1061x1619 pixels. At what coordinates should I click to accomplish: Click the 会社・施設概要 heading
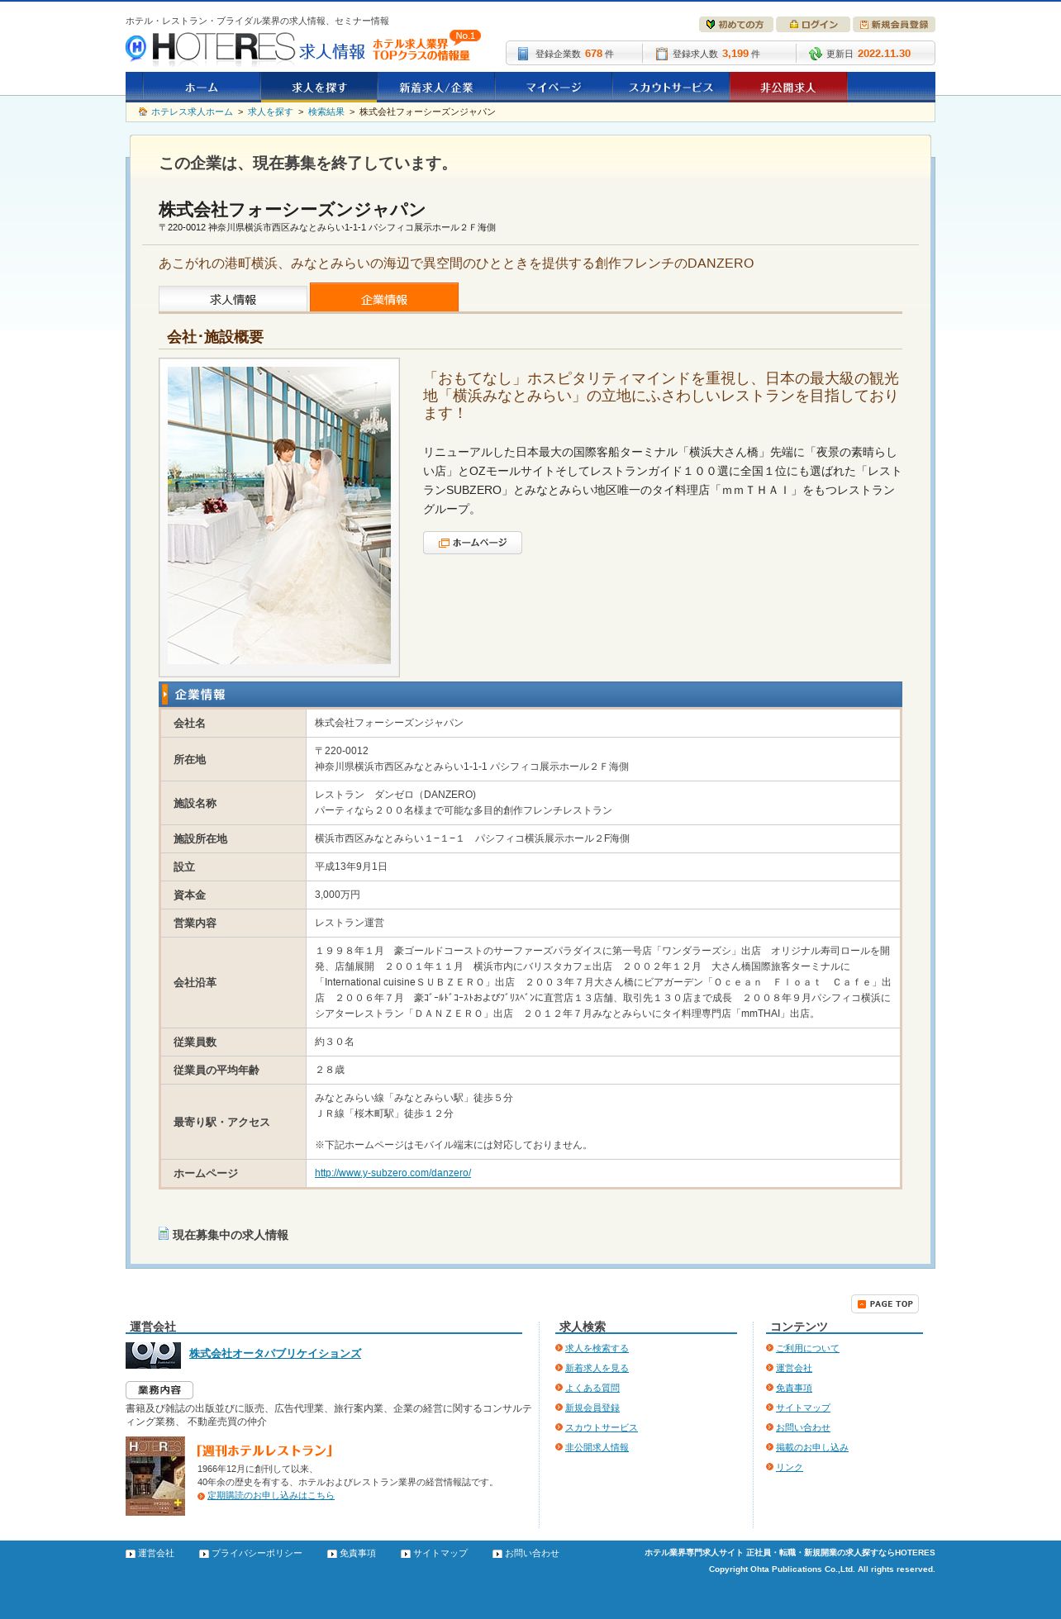pos(215,336)
